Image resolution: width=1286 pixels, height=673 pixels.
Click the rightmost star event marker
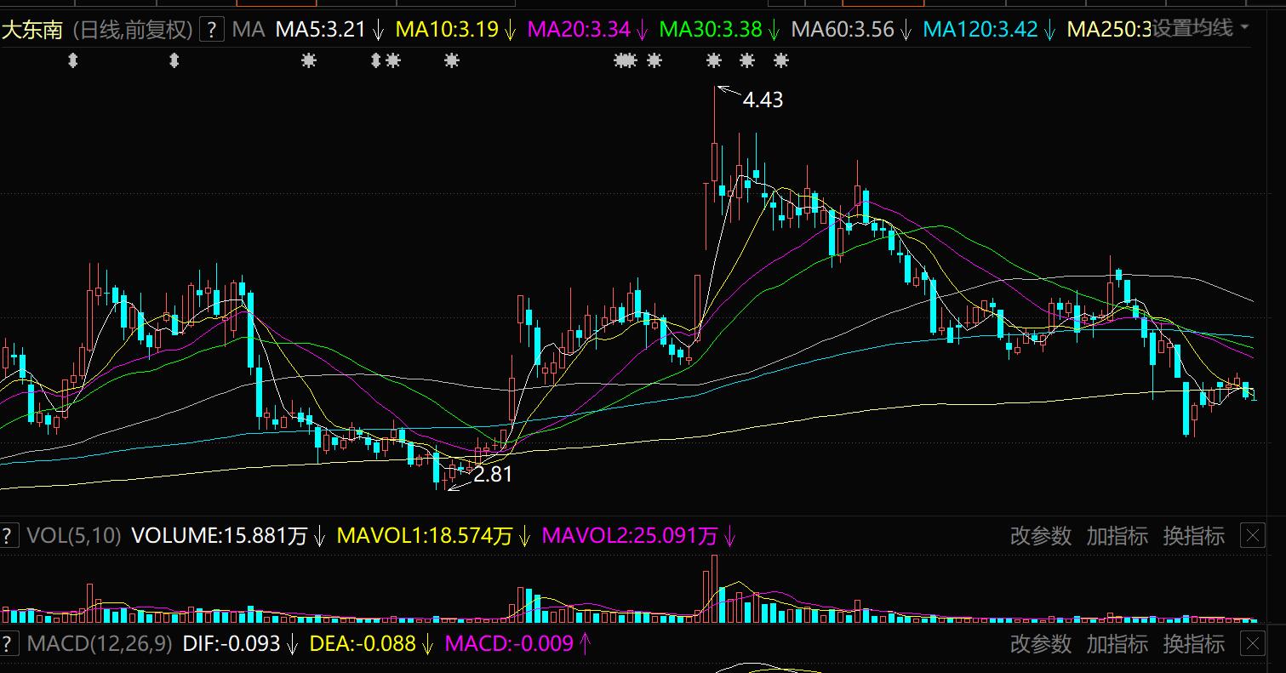point(780,60)
